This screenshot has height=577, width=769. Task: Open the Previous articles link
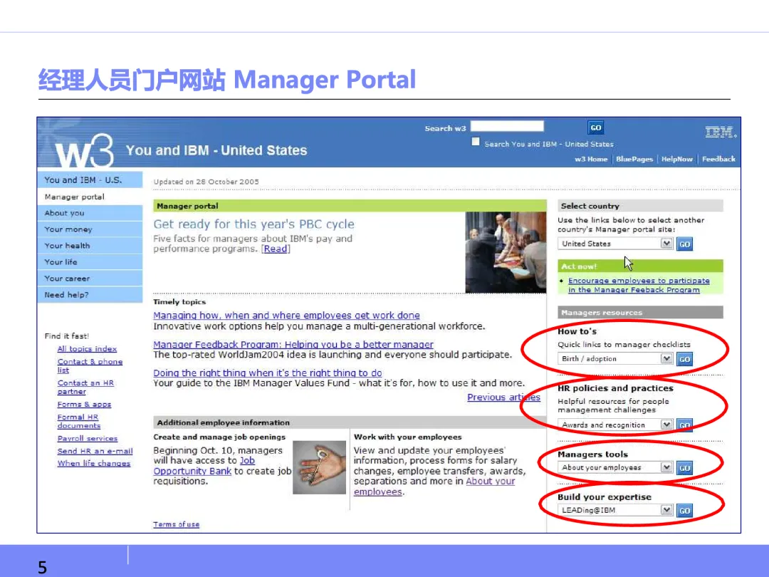[503, 397]
